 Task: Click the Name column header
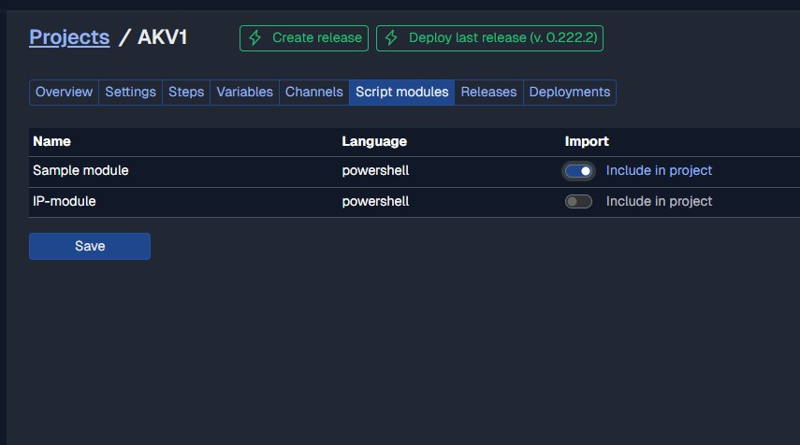pyautogui.click(x=52, y=142)
